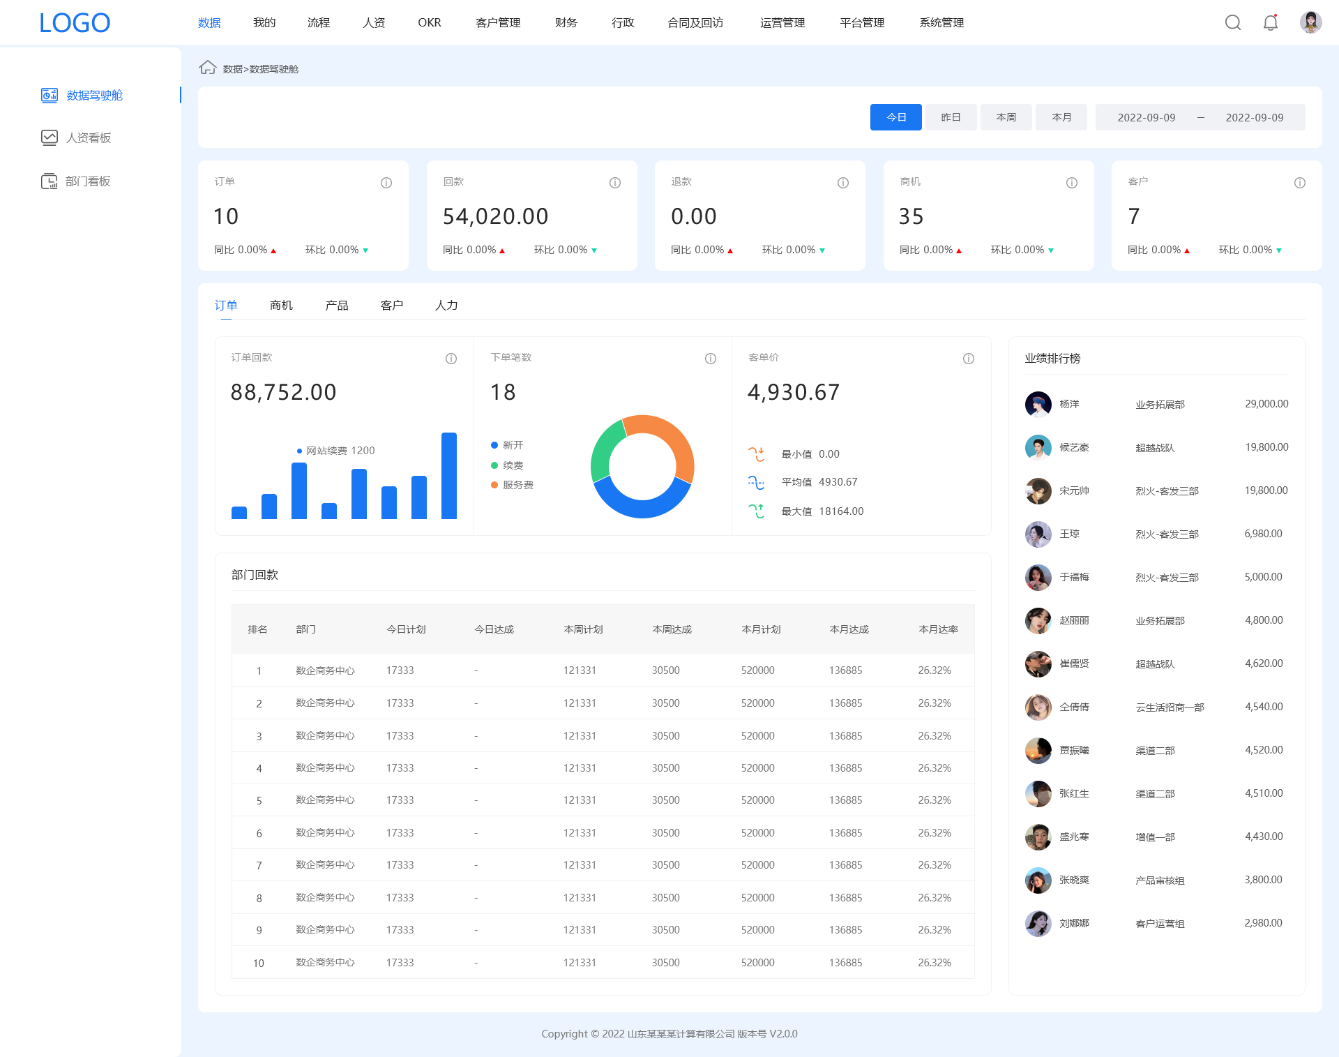This screenshot has width=1339, height=1057.
Task: Open the end date picker field
Action: [x=1254, y=118]
